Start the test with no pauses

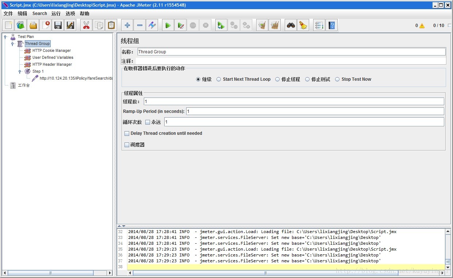(x=181, y=25)
